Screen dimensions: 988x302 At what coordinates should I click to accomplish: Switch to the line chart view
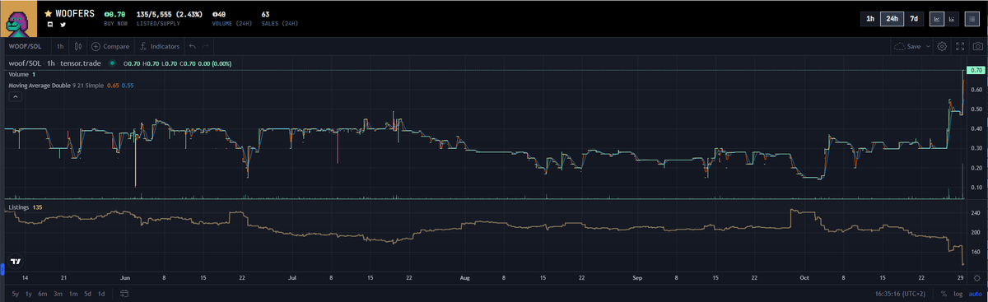tap(936, 19)
